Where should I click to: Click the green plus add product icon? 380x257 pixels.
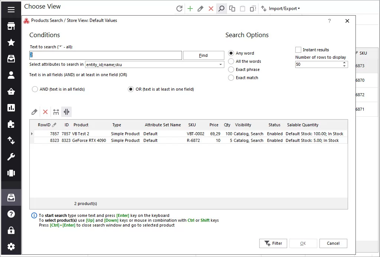point(190,9)
